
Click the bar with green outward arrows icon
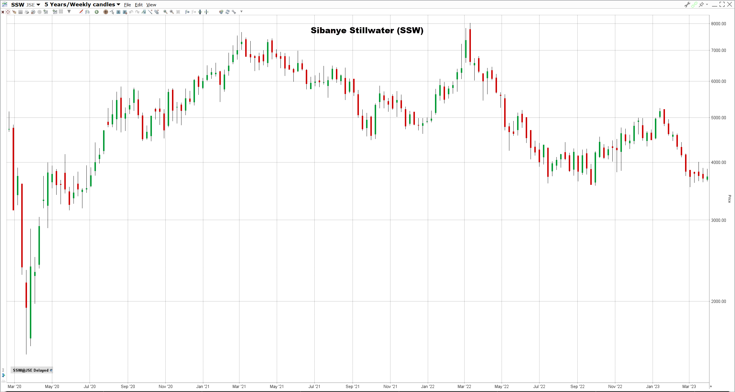point(200,12)
